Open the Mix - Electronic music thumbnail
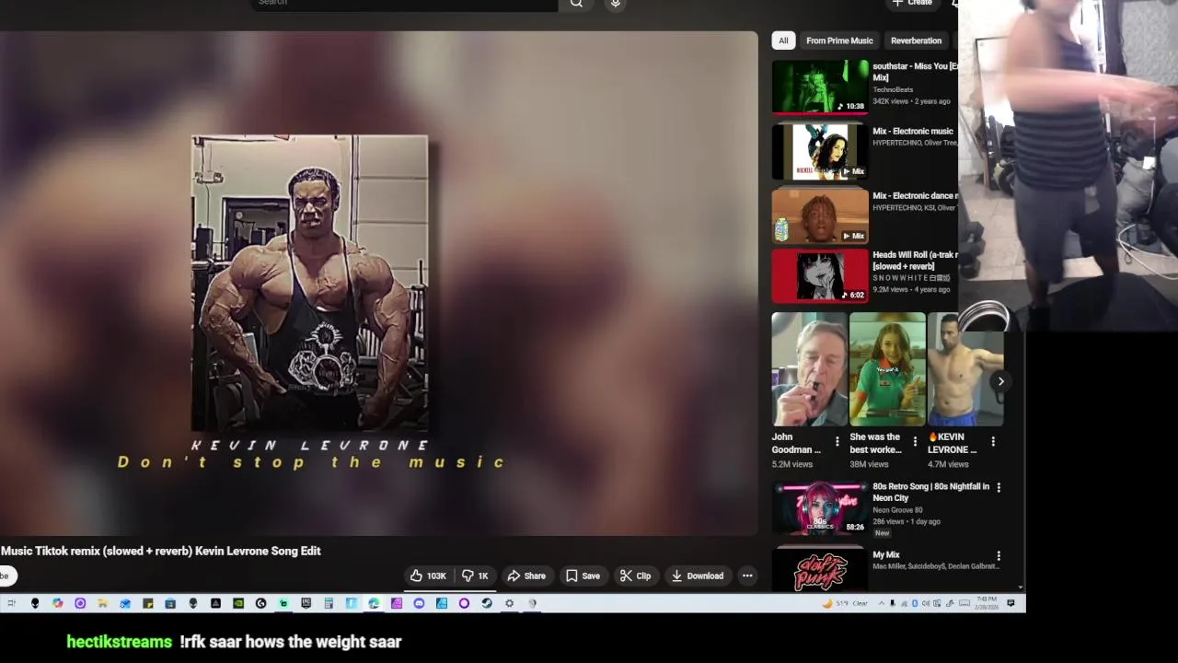 [820, 151]
